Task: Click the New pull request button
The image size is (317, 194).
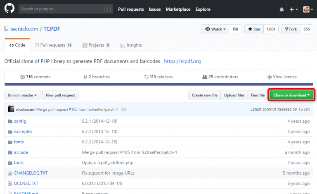Action: point(60,95)
